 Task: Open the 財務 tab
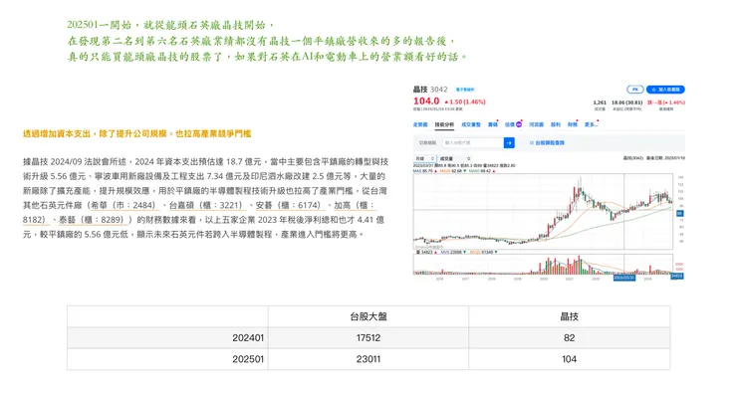coord(573,124)
